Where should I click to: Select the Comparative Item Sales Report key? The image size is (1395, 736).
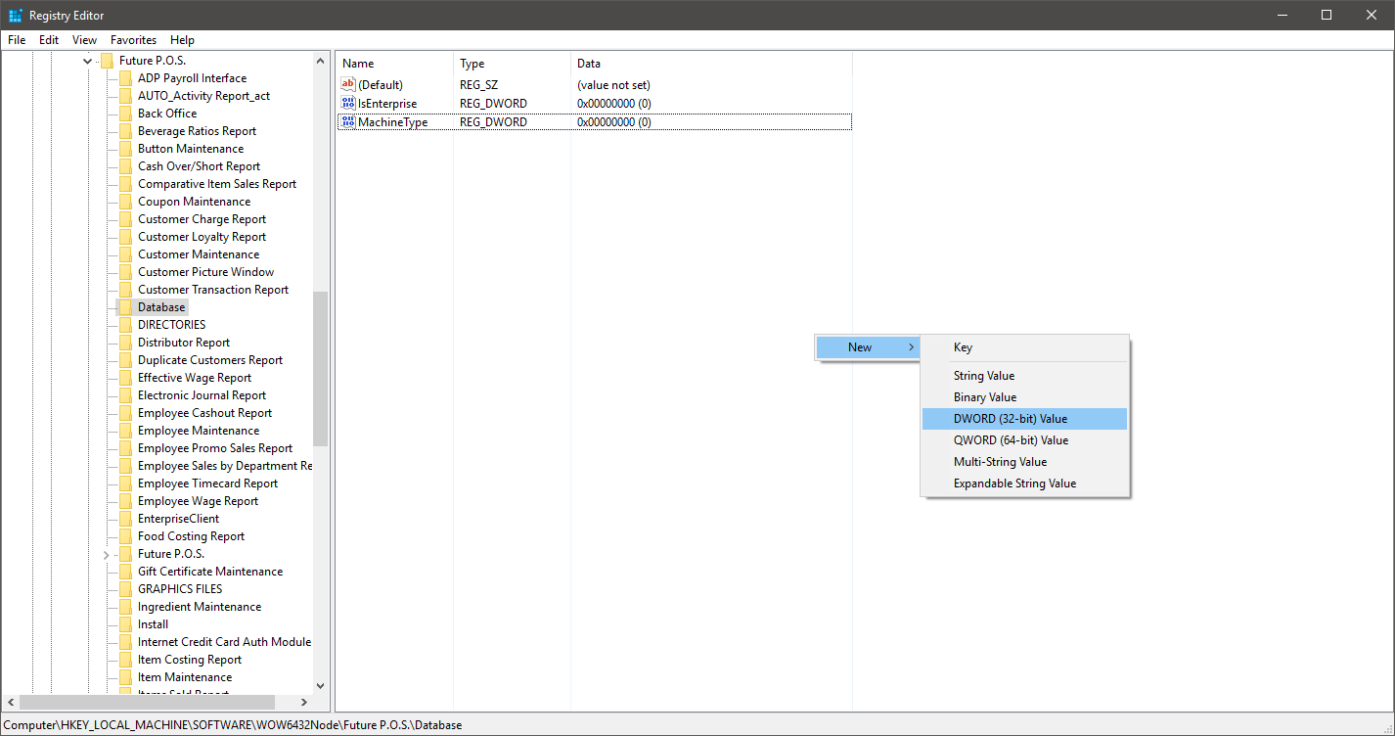(x=217, y=184)
